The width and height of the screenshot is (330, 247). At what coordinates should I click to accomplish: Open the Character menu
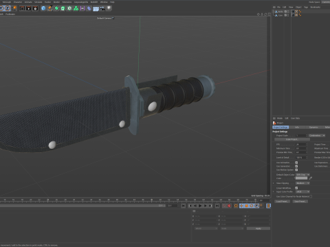click(18, 2)
